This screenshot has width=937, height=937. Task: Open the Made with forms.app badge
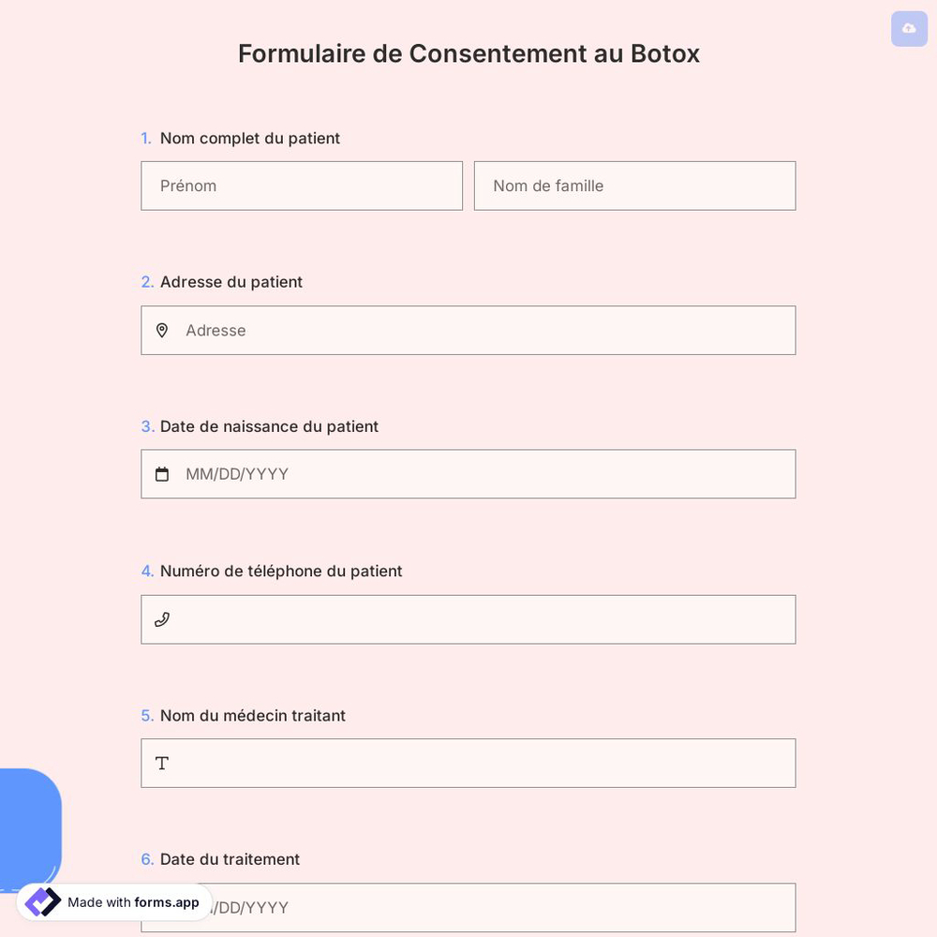tap(112, 901)
